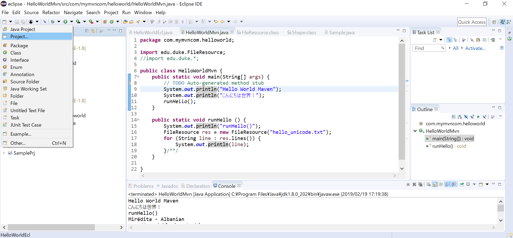
Task: Click the Collapse All icon in Outline
Action: (x=454, y=117)
